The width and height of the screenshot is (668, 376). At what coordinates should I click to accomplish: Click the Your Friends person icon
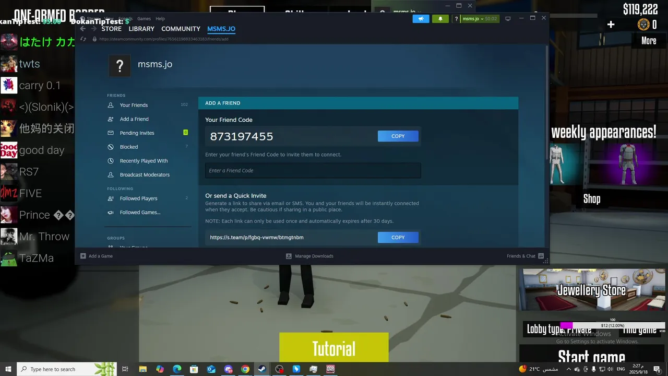point(111,105)
